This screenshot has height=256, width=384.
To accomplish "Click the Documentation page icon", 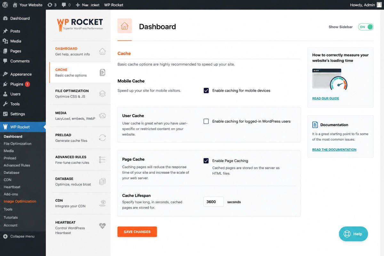I will pos(315,125).
